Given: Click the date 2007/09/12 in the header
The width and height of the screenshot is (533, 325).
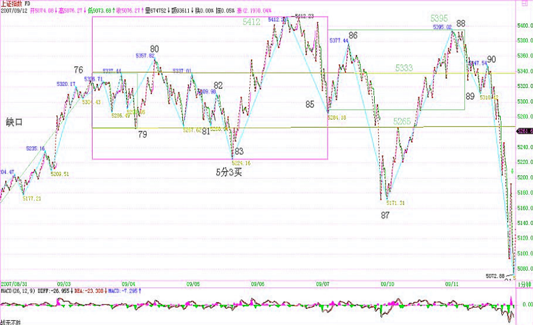Looking at the screenshot, I should (x=14, y=10).
